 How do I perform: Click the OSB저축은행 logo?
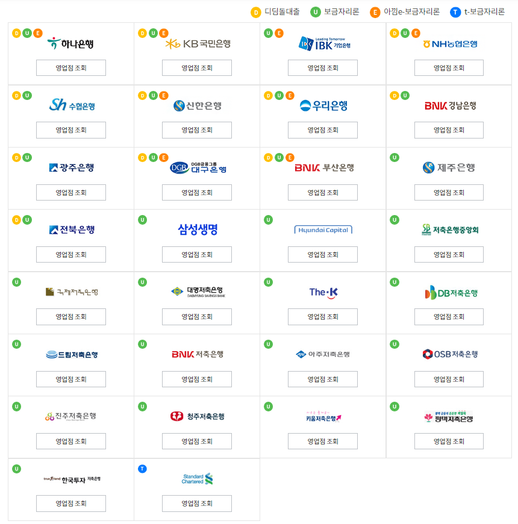pyautogui.click(x=450, y=354)
